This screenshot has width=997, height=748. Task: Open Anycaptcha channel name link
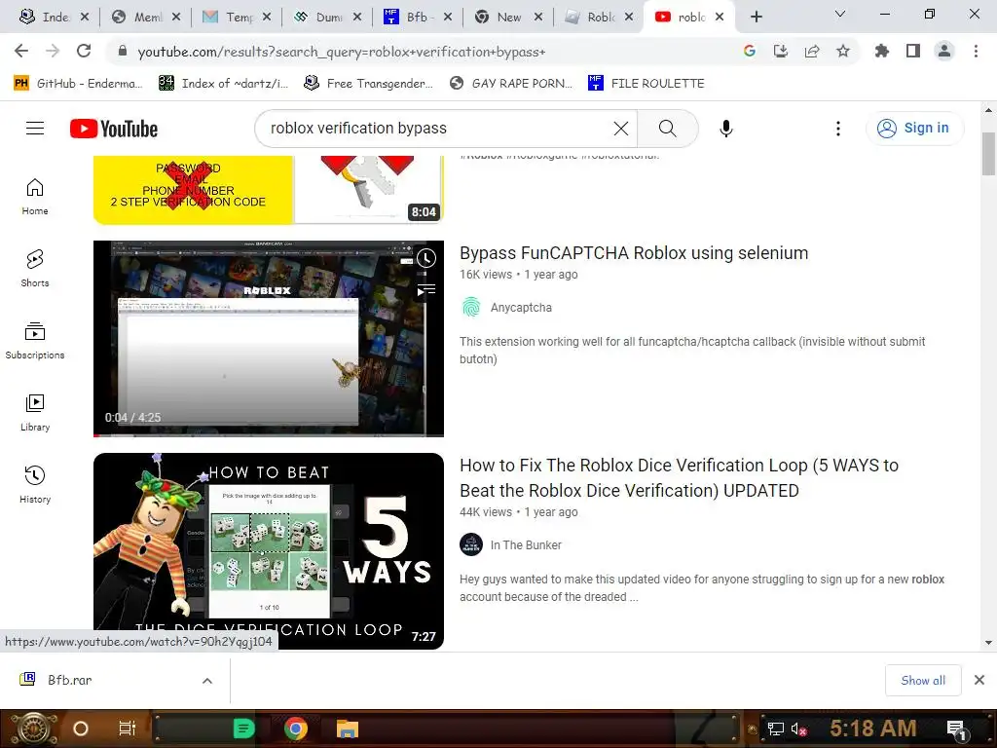pyautogui.click(x=521, y=307)
